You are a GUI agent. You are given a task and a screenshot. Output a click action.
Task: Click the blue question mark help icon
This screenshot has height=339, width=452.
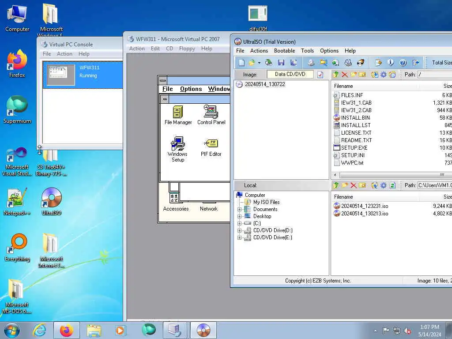point(403,63)
